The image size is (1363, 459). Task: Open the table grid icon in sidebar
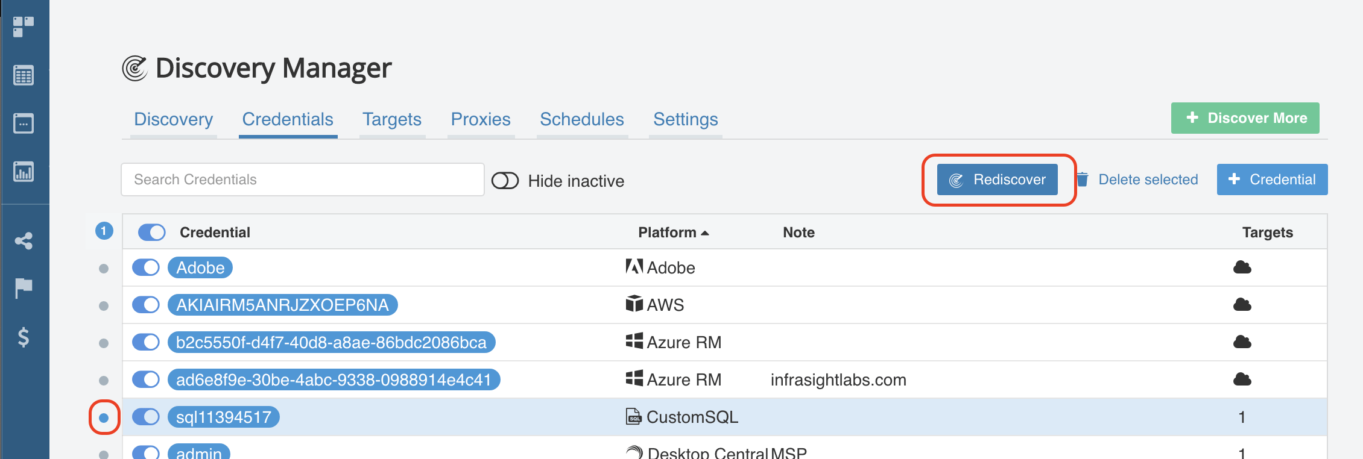coord(24,75)
